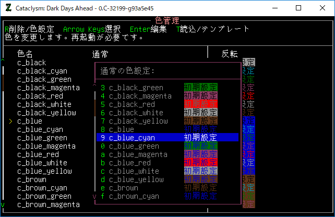Click the 反転 column header
The height and width of the screenshot is (217, 335).
click(x=230, y=54)
